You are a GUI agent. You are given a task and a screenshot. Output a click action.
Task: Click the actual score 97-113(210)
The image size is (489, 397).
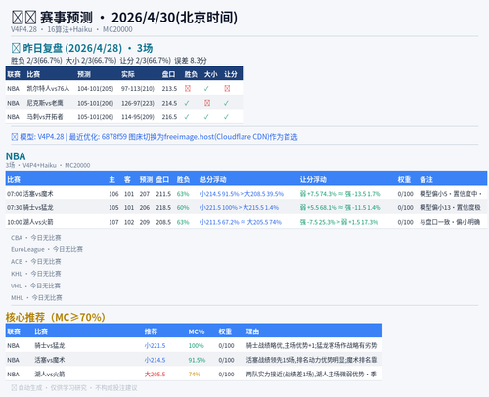138,89
